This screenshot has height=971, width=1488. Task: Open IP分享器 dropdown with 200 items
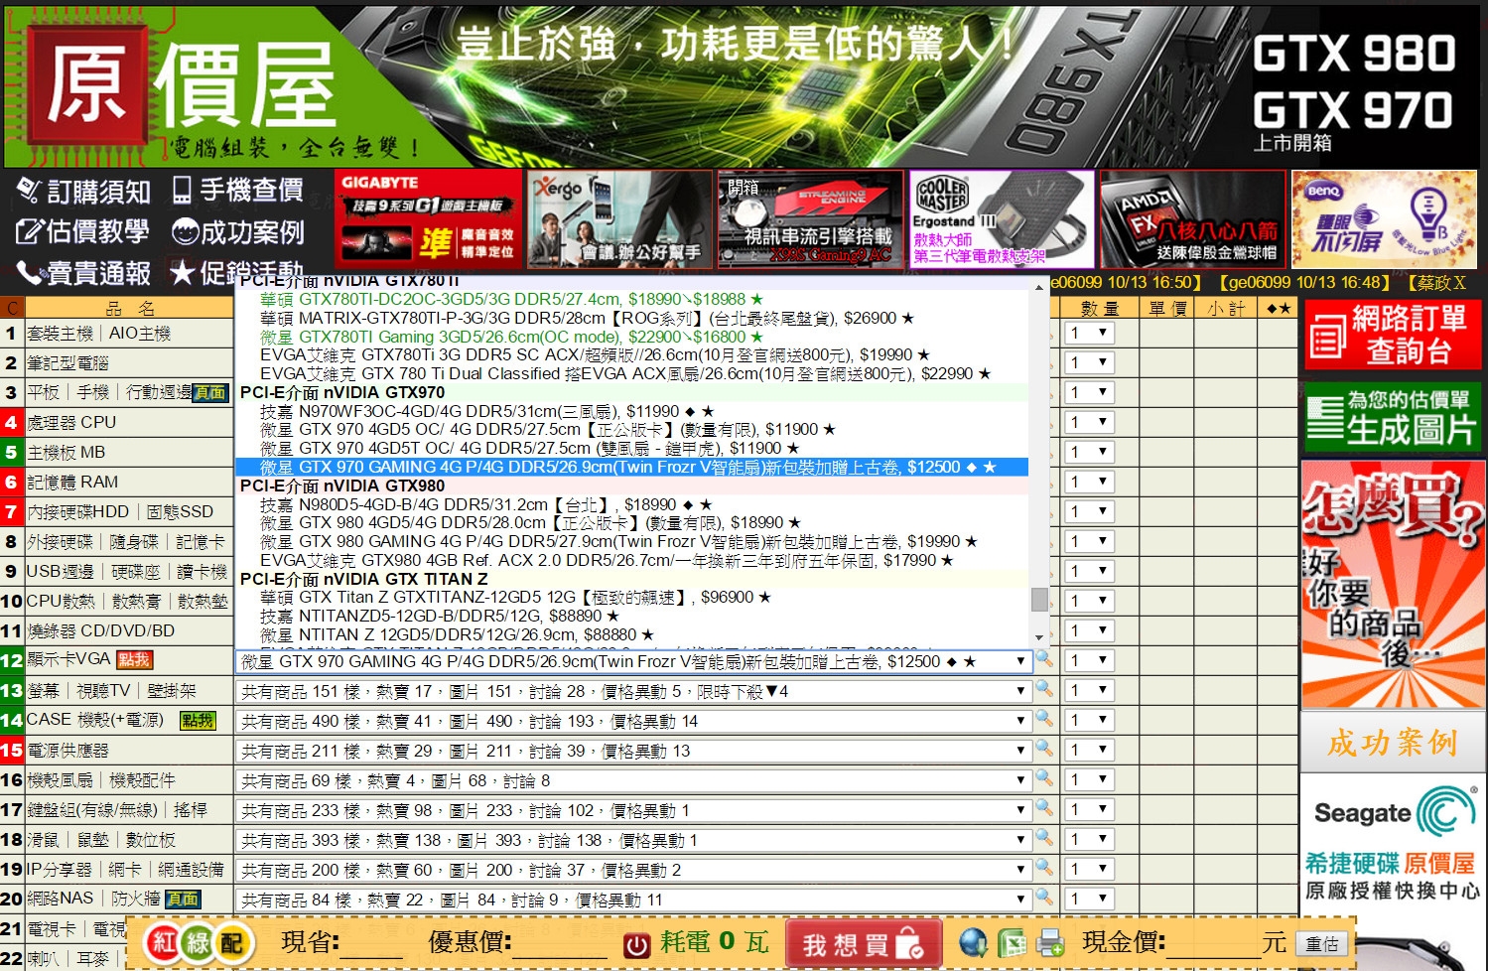click(633, 870)
